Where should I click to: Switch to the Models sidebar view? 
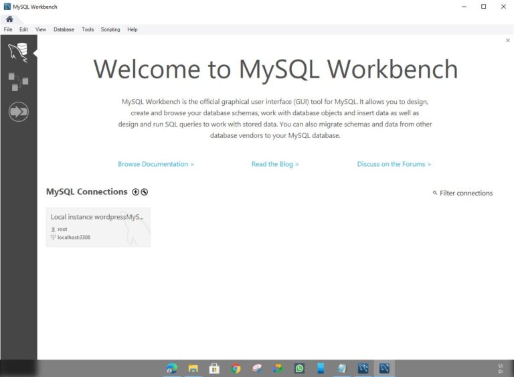pos(18,82)
